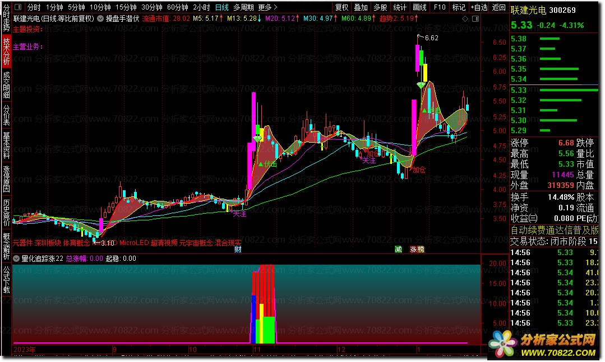
Task: Click the 统计 statistics button
Action: tap(400, 7)
